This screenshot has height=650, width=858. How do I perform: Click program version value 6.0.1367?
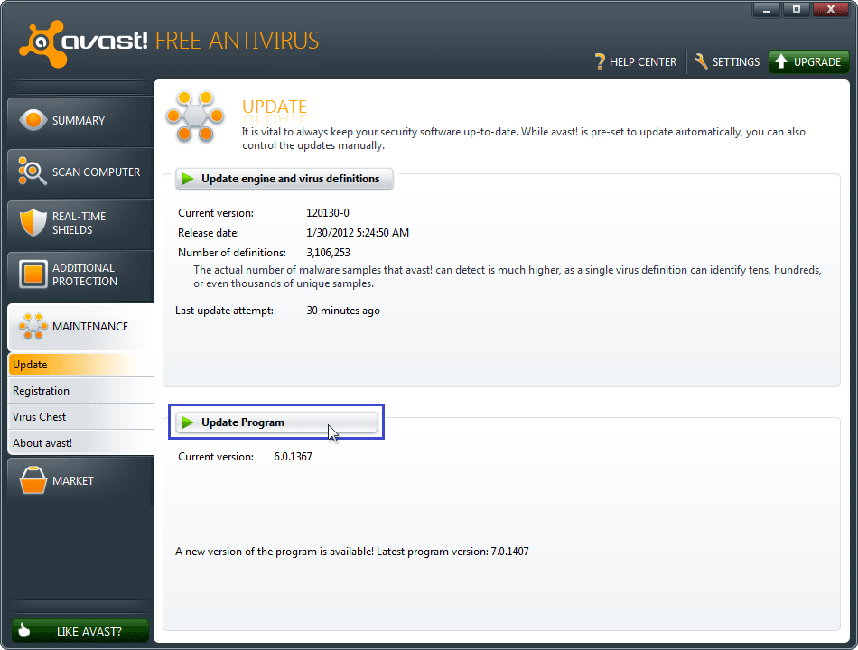click(x=293, y=456)
